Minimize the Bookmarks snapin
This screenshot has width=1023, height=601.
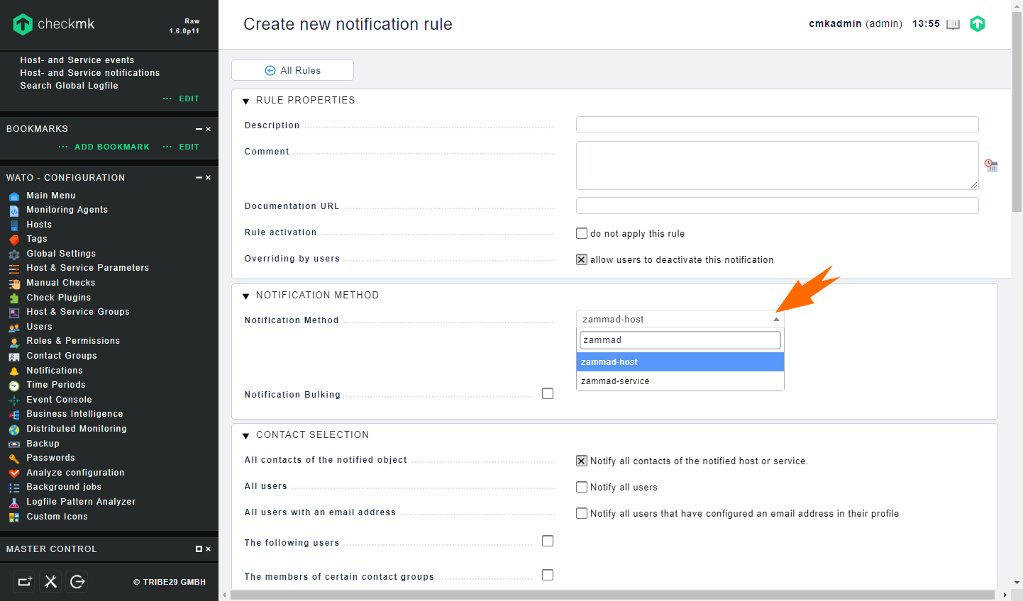(199, 129)
